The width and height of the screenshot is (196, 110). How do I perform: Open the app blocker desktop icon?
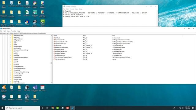tap(43, 88)
